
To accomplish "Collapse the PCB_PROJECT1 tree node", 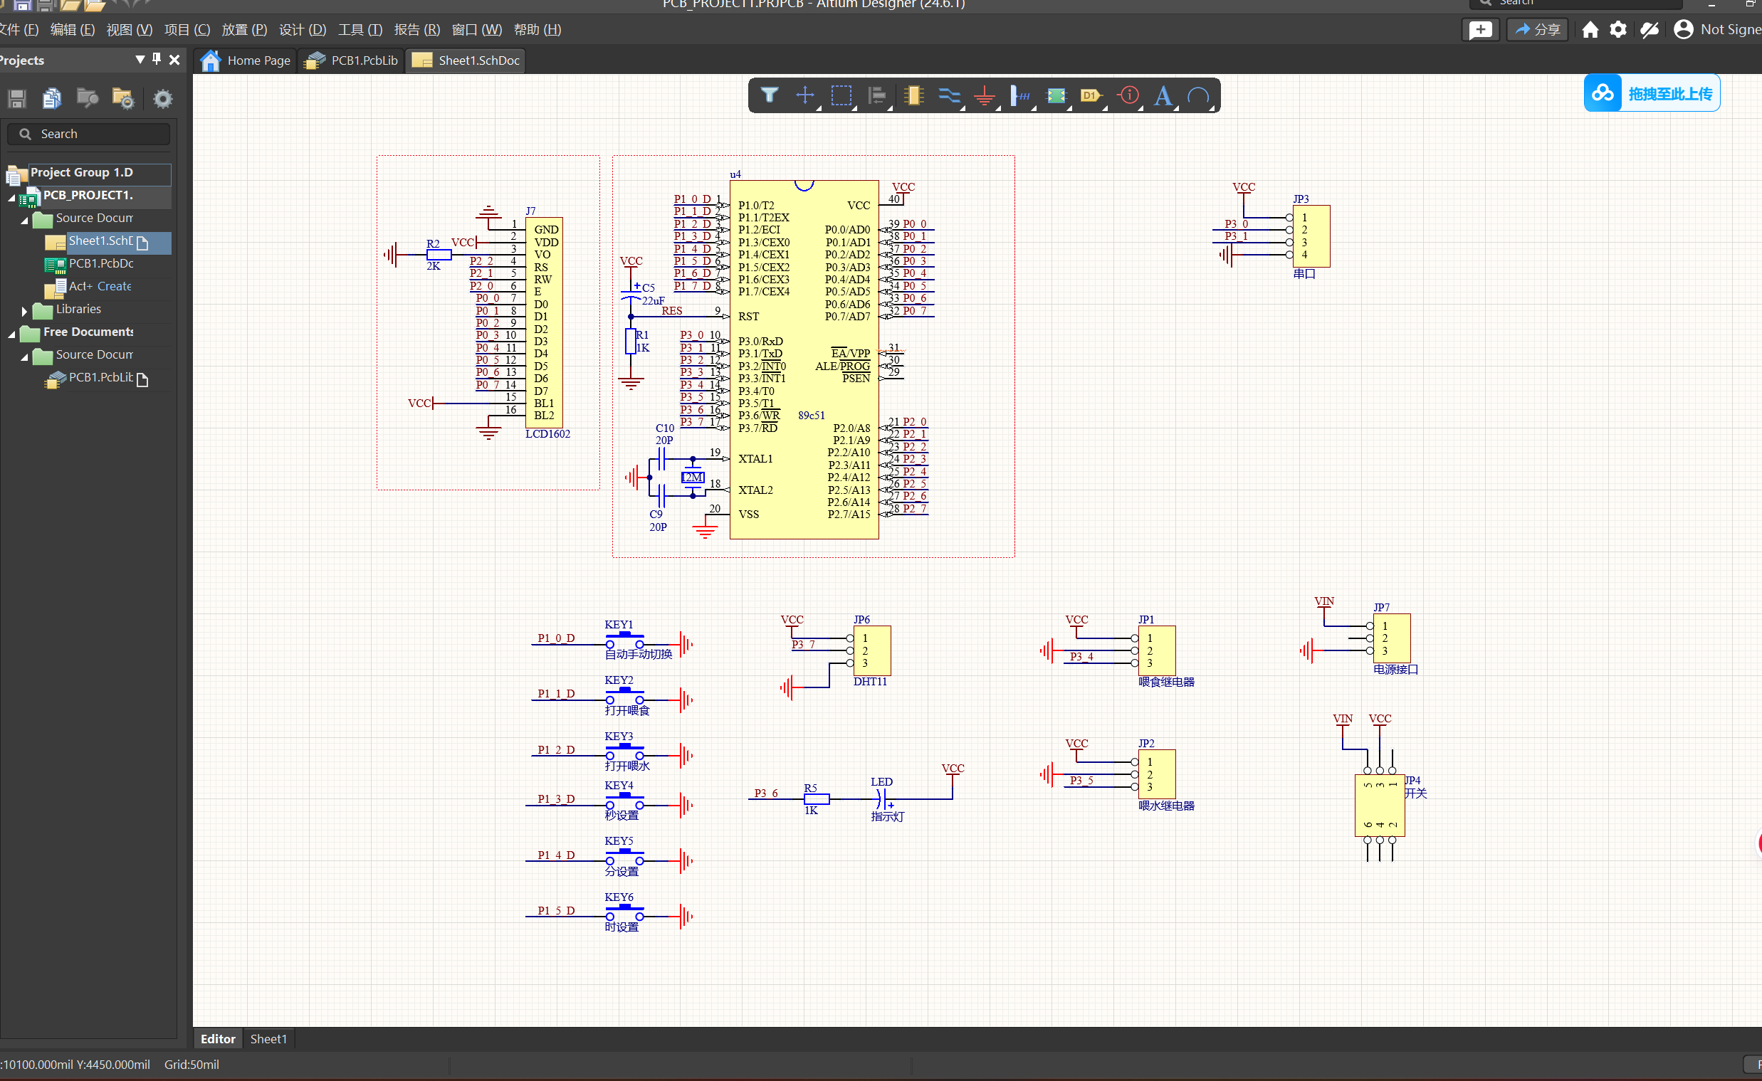I will tap(11, 197).
